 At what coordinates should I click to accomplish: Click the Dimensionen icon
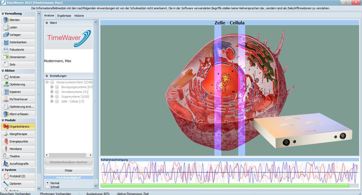click(x=6, y=57)
